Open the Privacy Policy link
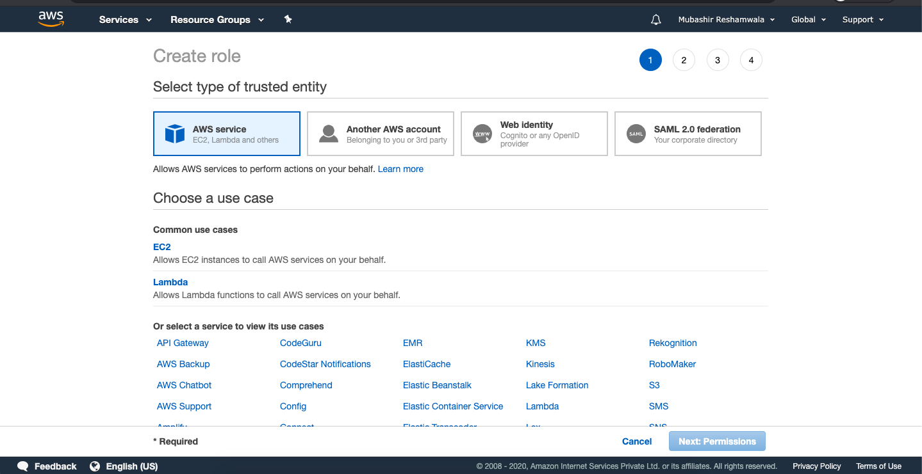922x474 pixels. (816, 466)
